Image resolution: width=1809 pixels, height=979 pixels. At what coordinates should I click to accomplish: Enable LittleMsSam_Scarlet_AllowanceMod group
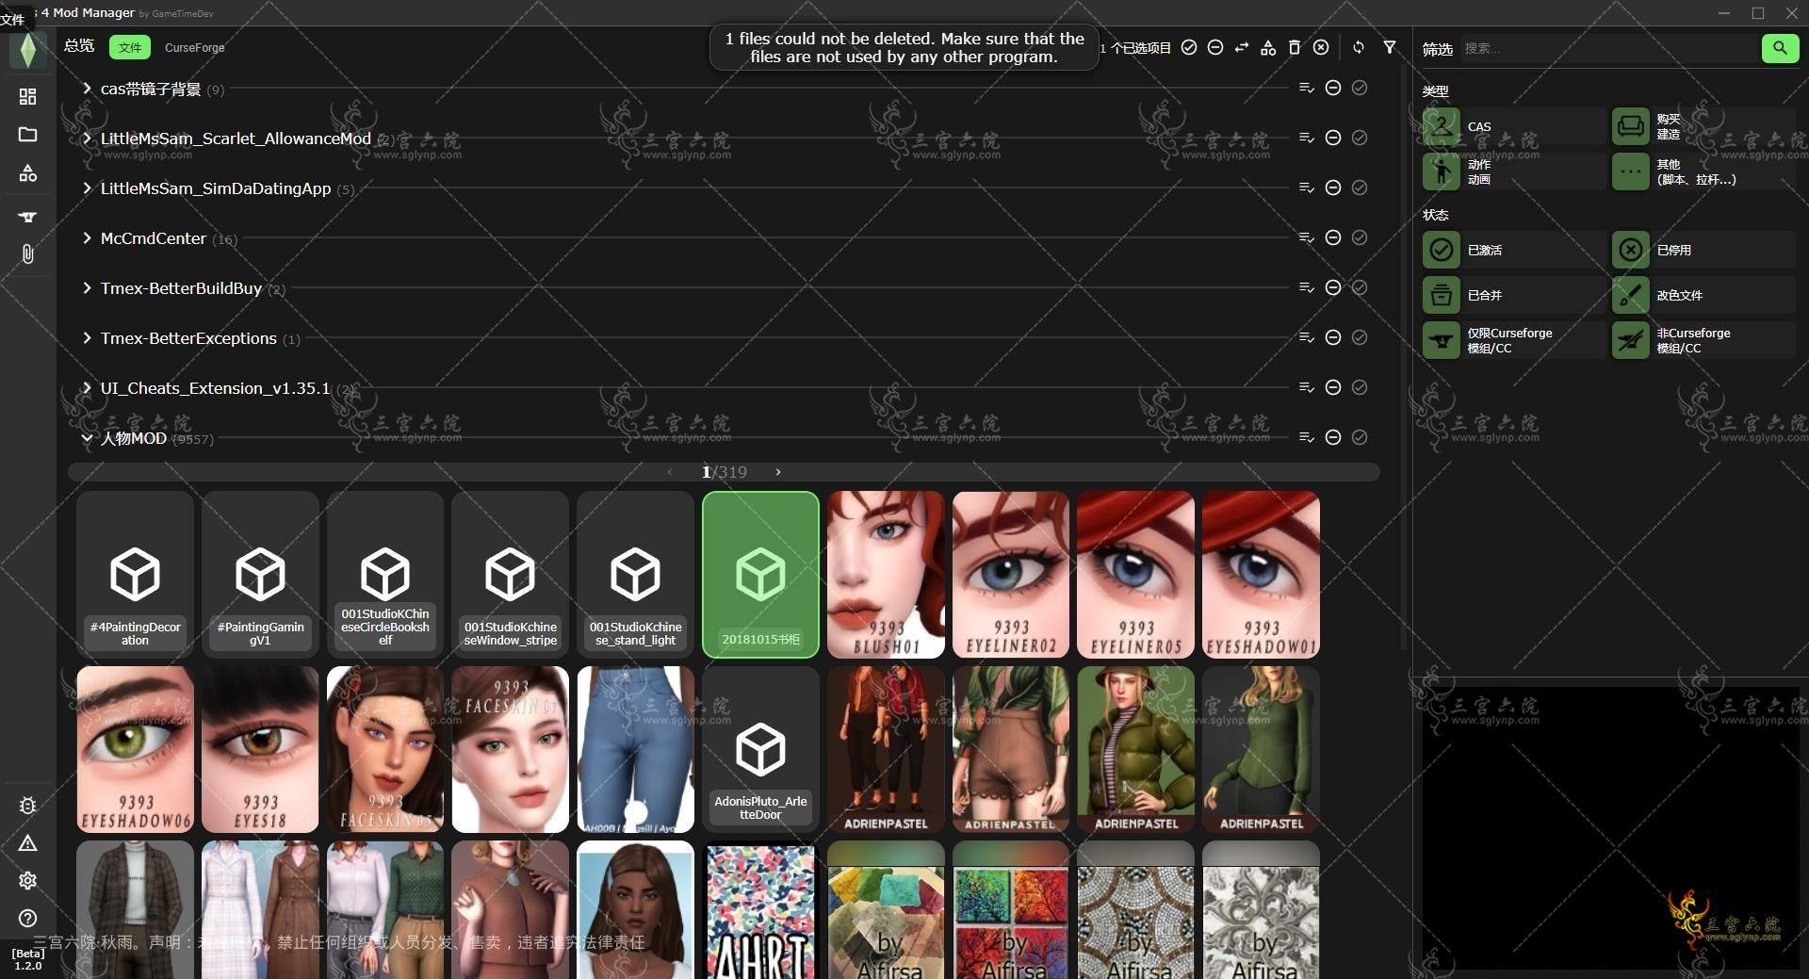point(1360,138)
